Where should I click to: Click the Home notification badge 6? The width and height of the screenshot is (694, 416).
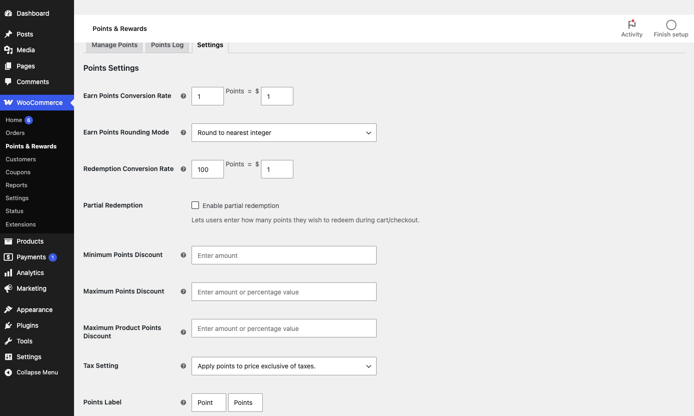pyautogui.click(x=29, y=120)
